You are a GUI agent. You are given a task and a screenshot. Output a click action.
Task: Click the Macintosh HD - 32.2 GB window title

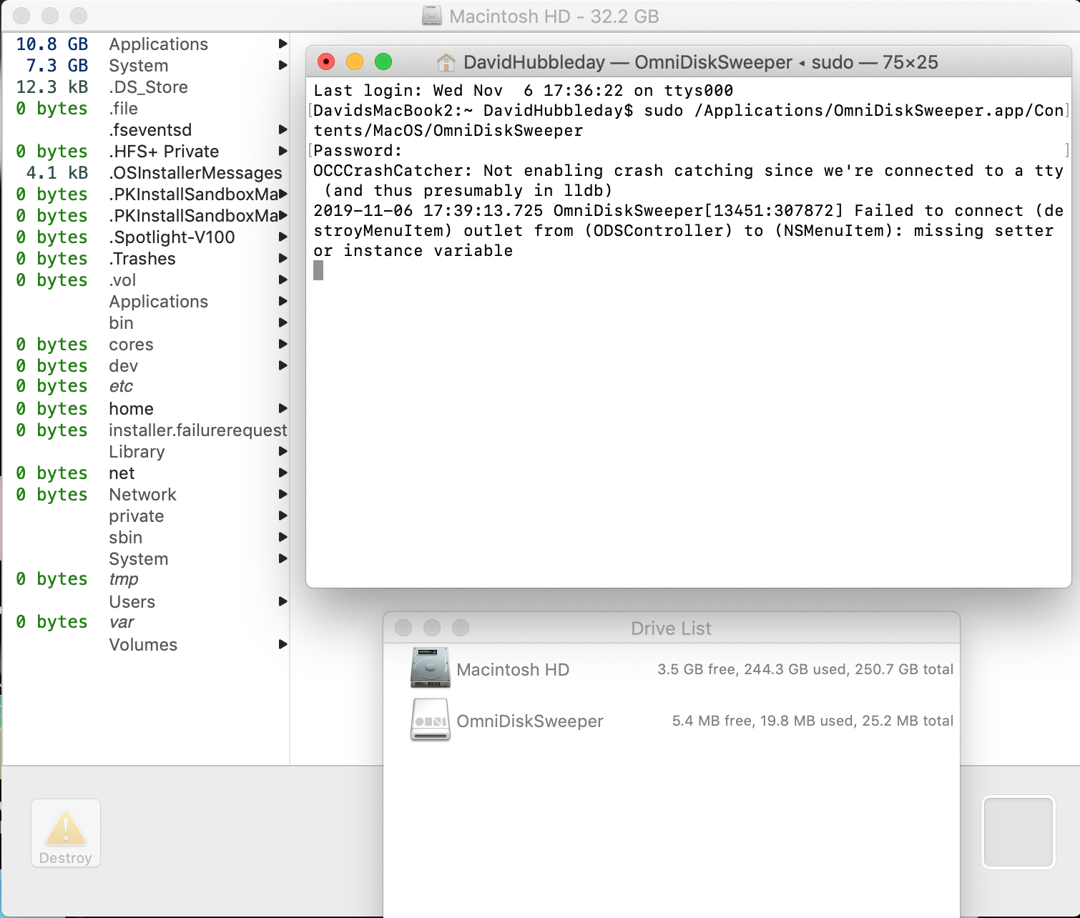(554, 16)
